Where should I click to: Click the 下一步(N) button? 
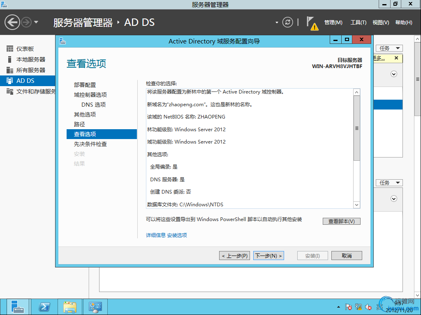(268, 256)
